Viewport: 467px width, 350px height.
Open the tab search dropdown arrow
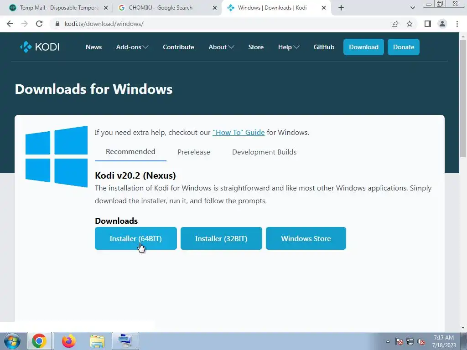click(x=412, y=8)
